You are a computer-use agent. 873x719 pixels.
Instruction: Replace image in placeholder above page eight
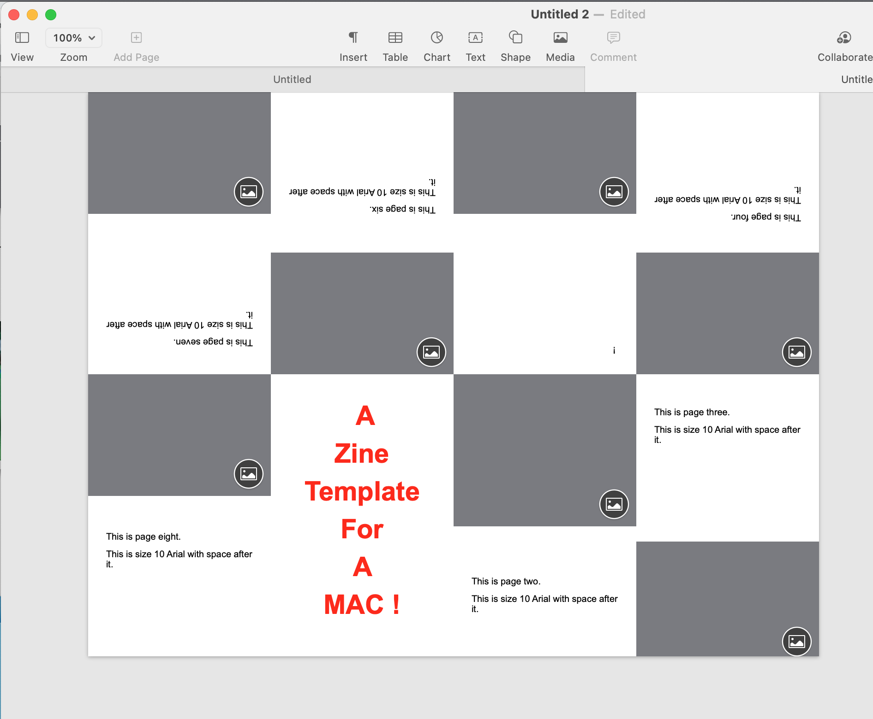pos(249,474)
